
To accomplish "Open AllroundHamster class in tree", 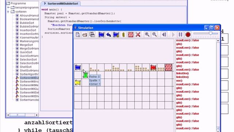I will [x=27, y=15].
